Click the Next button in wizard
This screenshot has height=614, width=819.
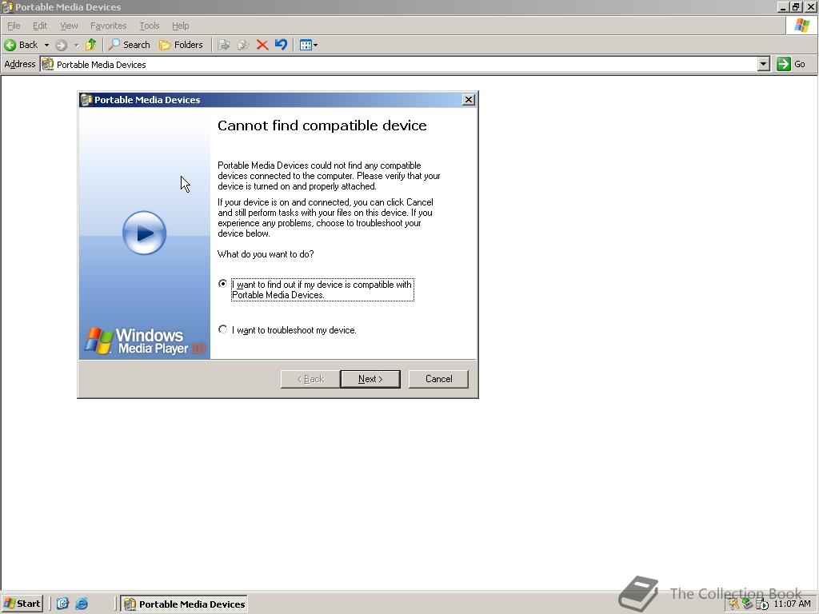click(370, 379)
